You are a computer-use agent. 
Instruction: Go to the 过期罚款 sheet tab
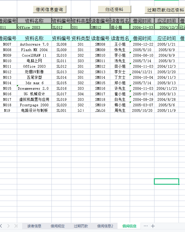[81, 226]
